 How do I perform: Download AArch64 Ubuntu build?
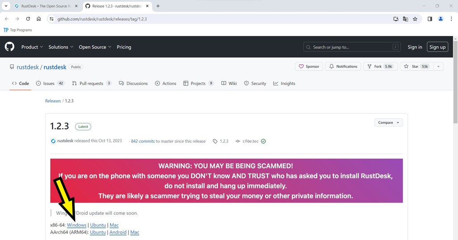pyautogui.click(x=98, y=232)
